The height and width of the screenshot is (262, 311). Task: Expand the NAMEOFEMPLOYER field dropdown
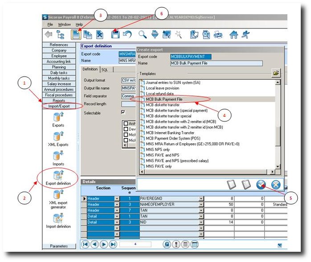point(201,204)
